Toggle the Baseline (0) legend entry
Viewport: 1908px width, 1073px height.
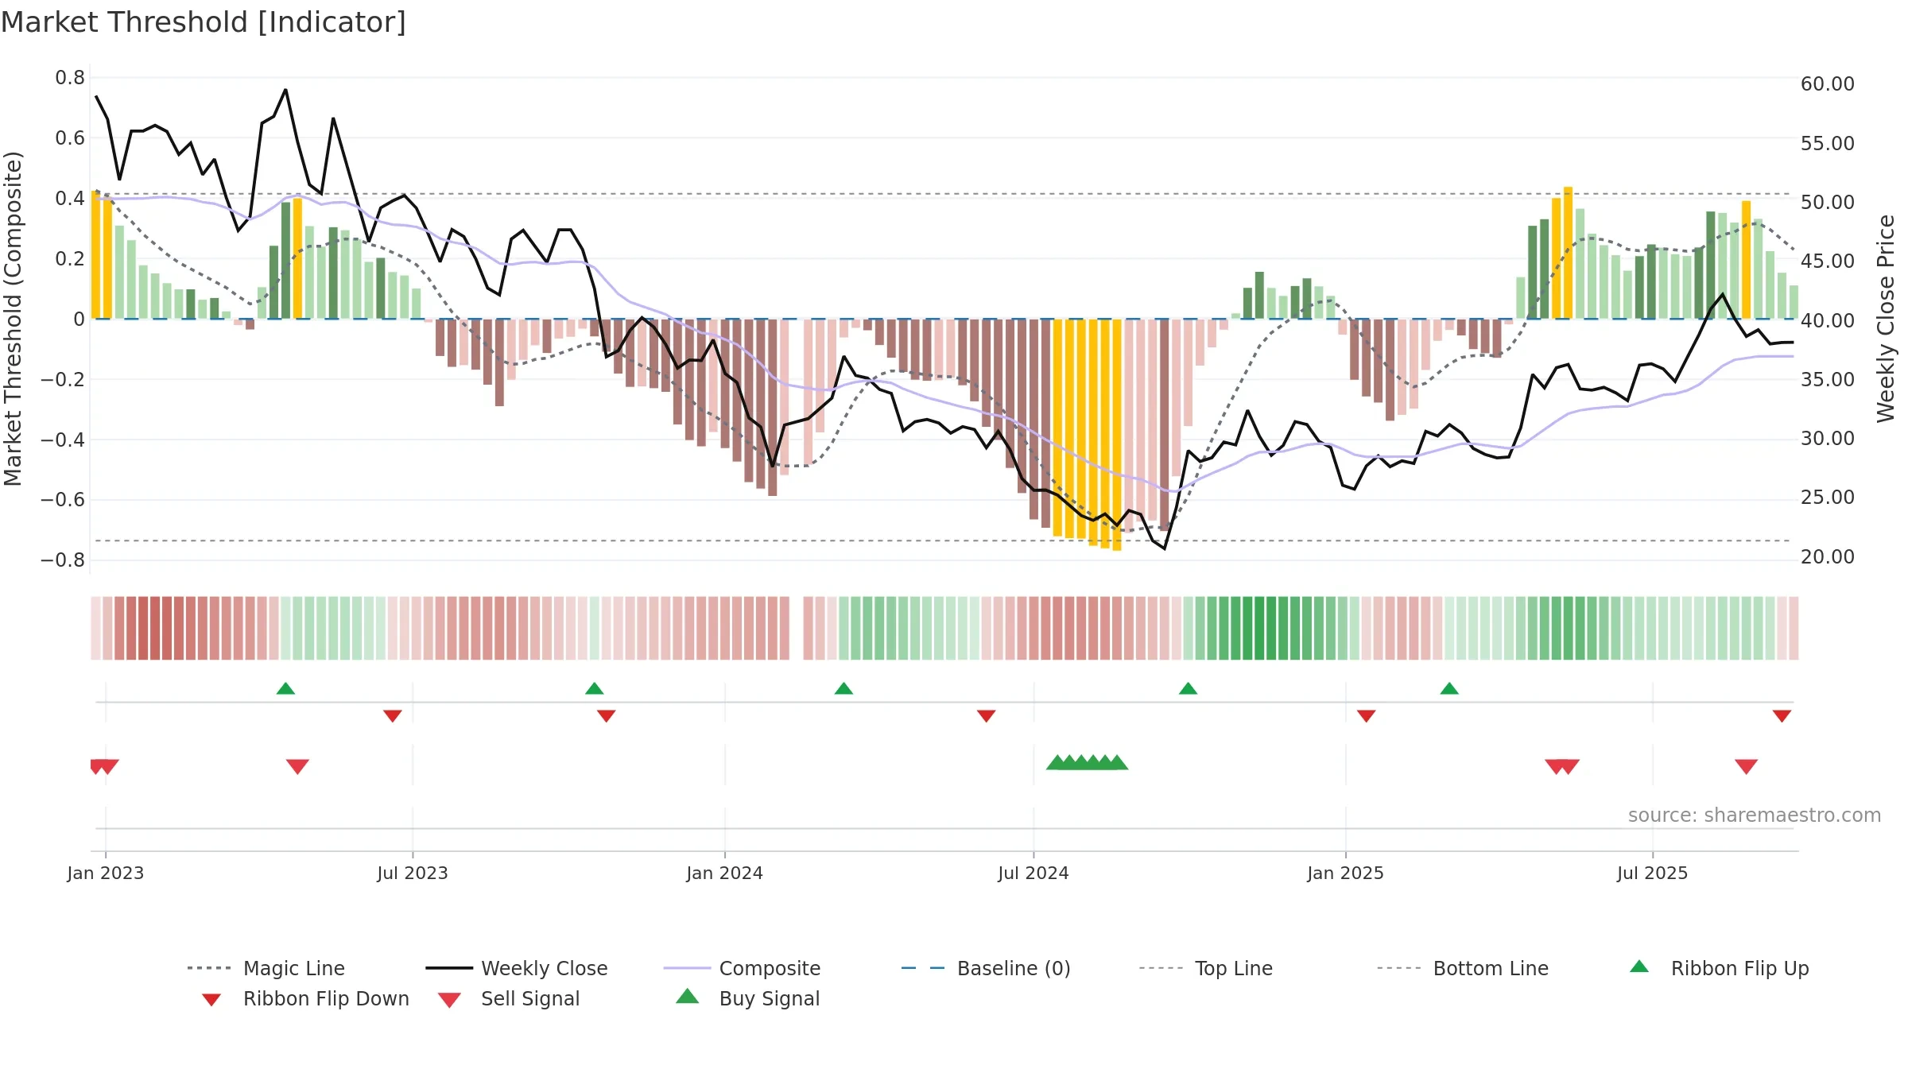(986, 968)
